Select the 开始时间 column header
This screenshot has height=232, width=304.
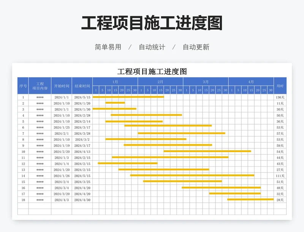(62, 86)
